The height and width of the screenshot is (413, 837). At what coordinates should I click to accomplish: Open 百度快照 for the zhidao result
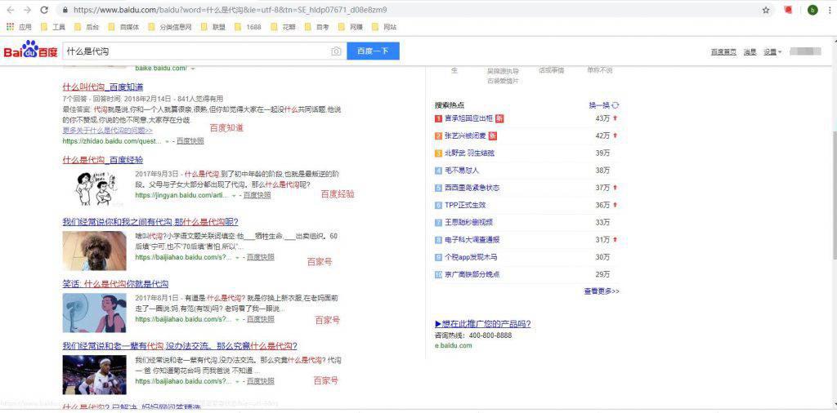(190, 141)
